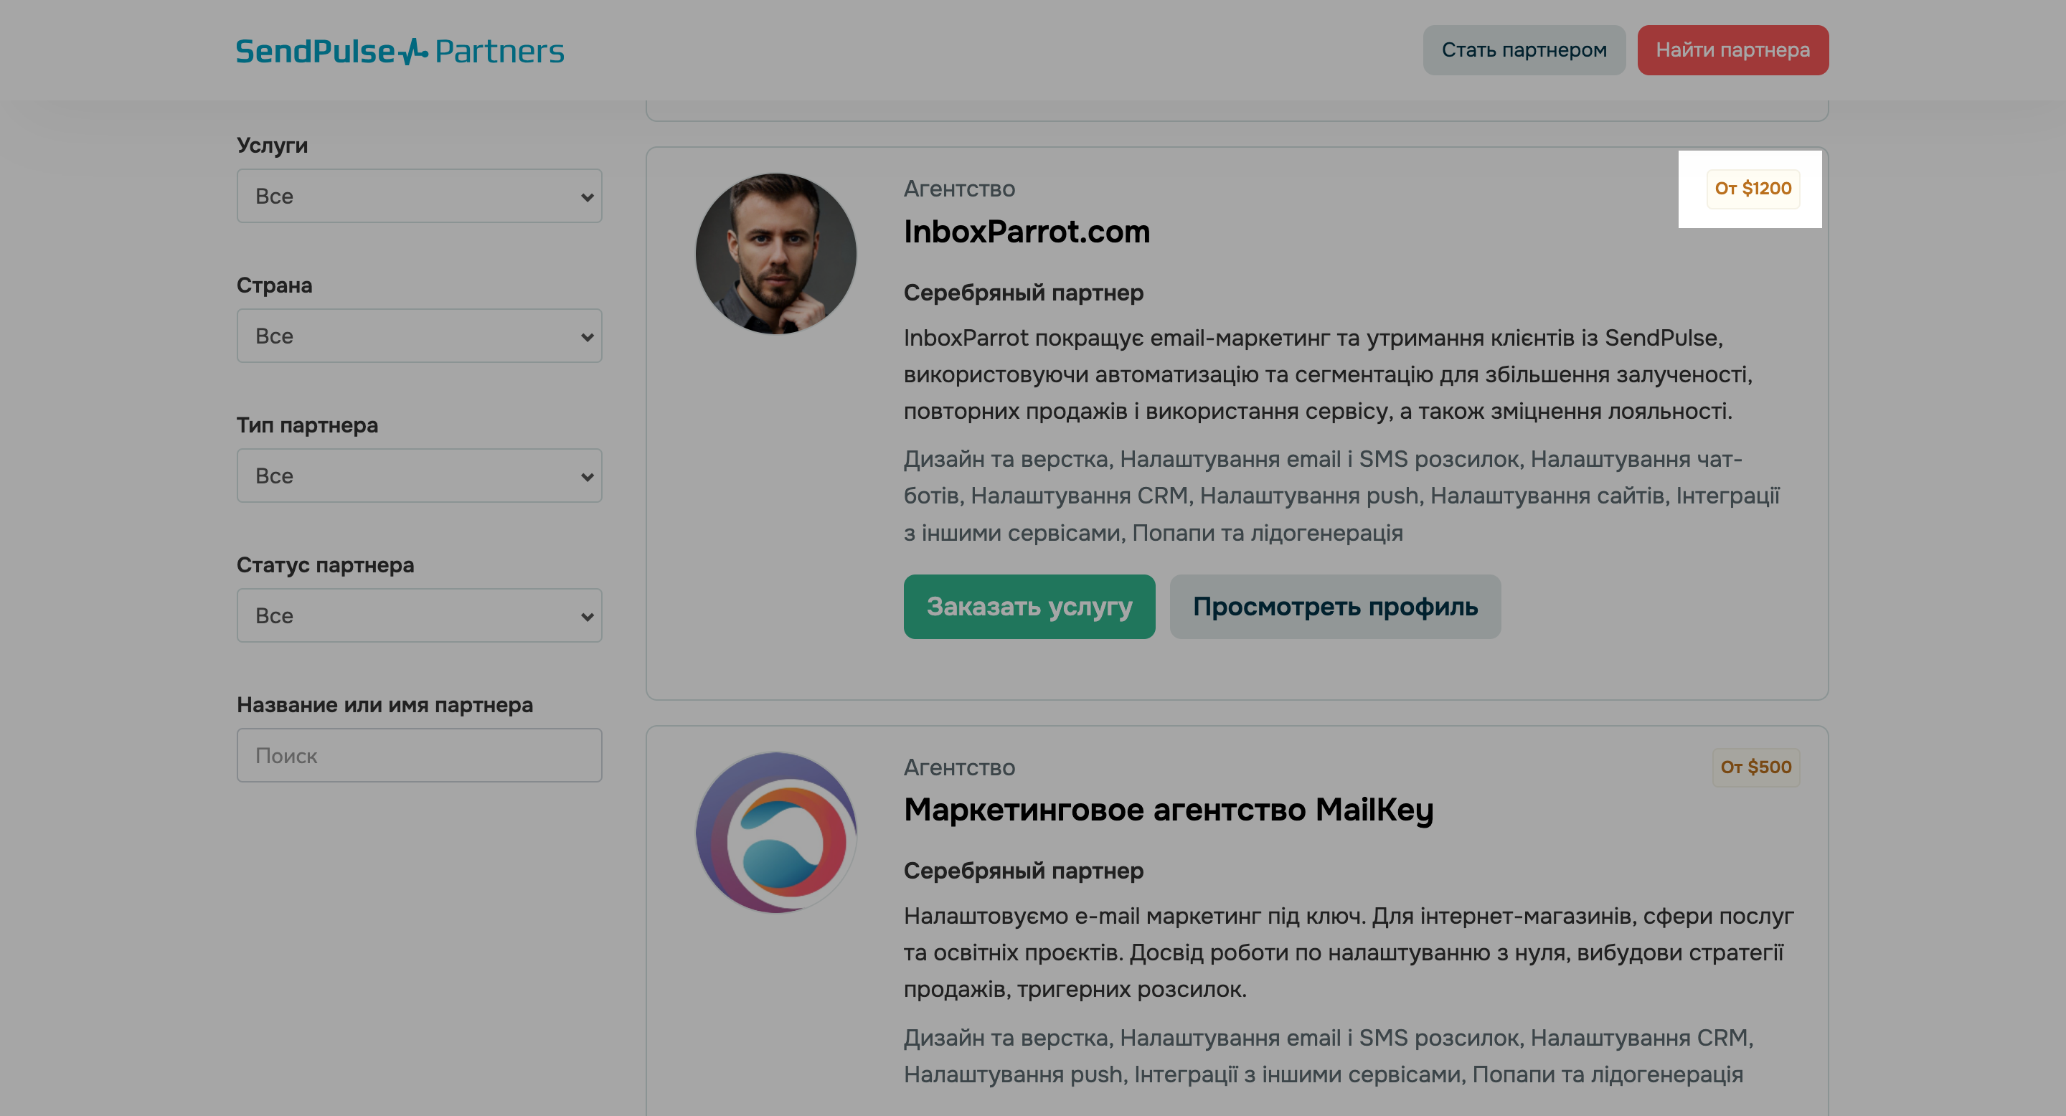Screen dimensions: 2066x1116
Task: Click Серебряный партнер label under MailKey
Action: pos(1024,871)
